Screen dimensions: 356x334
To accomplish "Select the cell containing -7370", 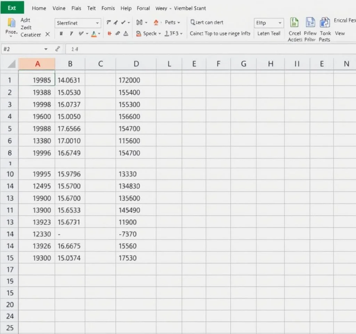I will [x=136, y=234].
